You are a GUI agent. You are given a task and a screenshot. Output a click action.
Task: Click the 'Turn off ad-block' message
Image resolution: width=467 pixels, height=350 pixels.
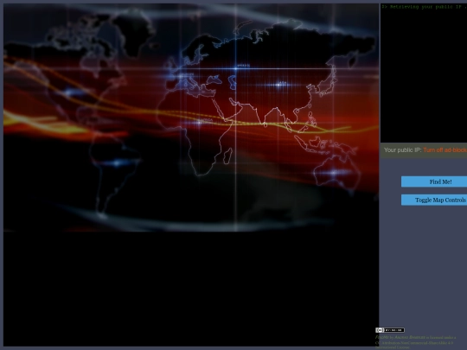click(445, 150)
